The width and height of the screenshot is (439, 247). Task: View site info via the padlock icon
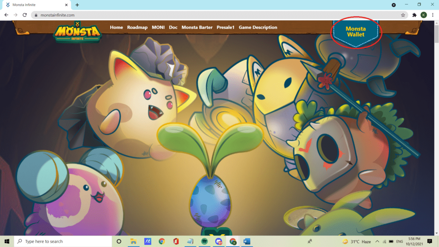(x=36, y=15)
